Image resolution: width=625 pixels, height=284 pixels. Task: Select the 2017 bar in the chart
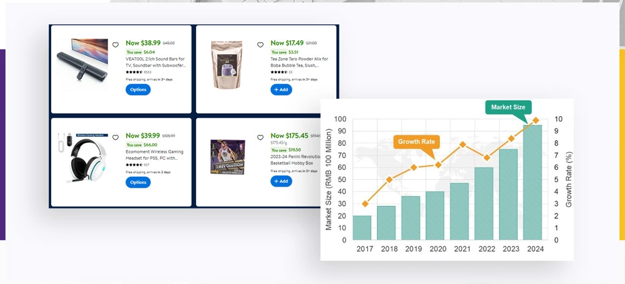click(362, 227)
